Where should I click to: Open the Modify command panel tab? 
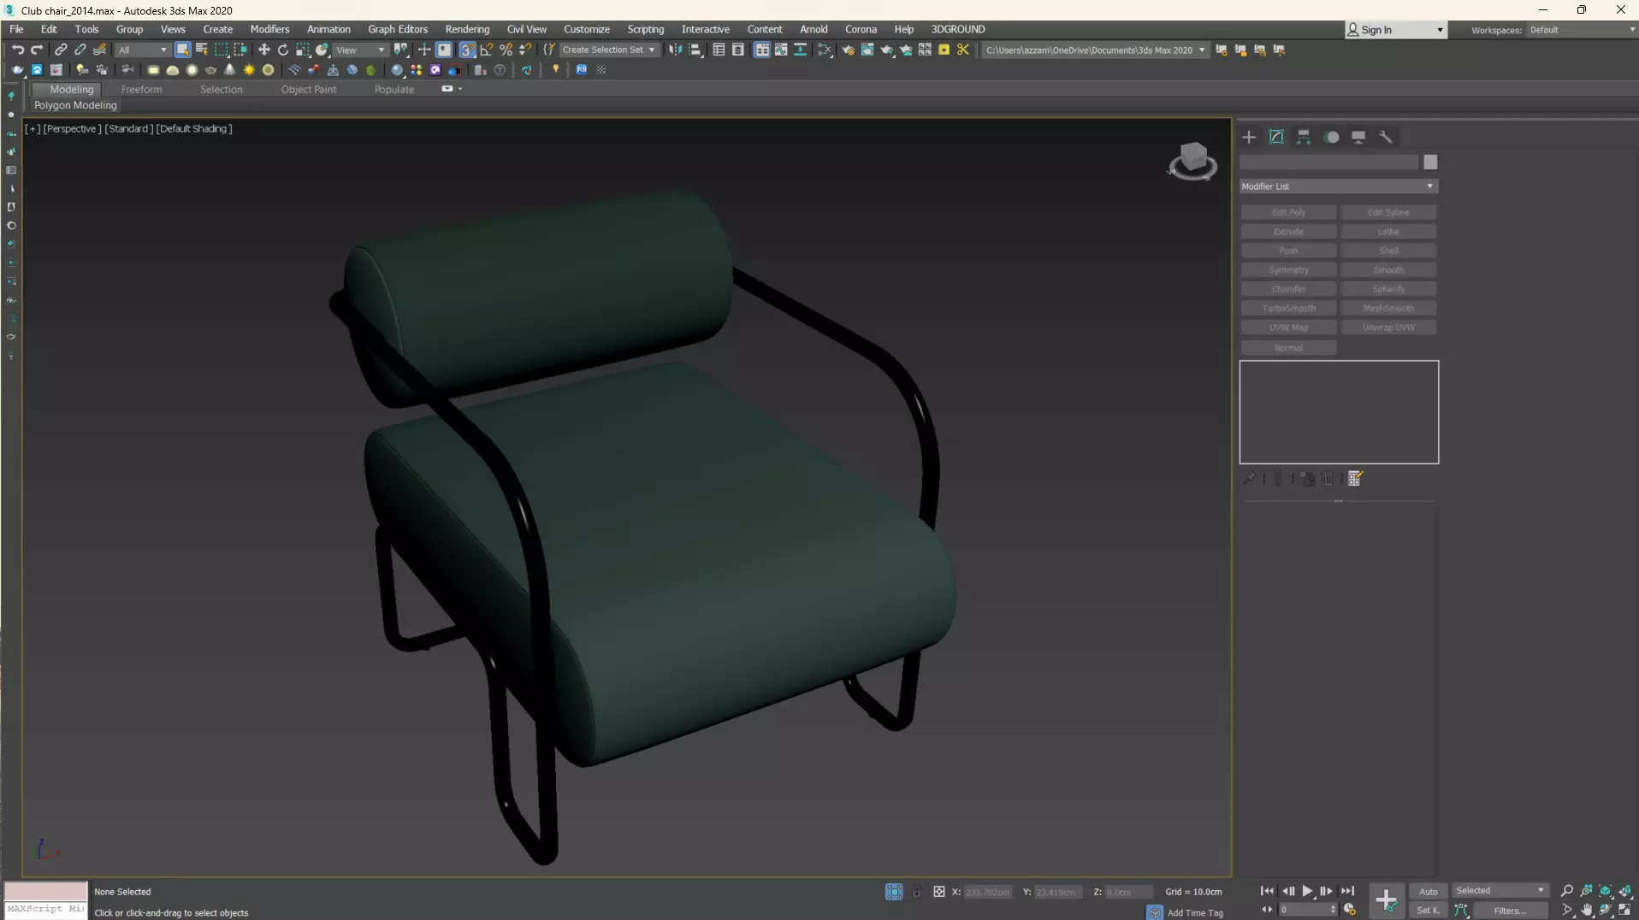point(1276,137)
